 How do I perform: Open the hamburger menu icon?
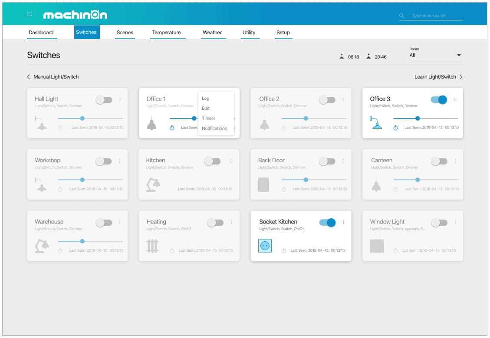click(x=29, y=13)
